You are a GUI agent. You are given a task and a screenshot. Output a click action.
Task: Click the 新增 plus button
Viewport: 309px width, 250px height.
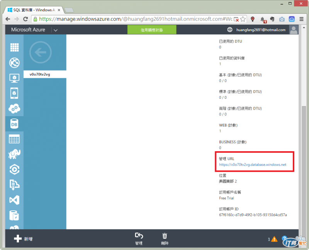[24, 239]
